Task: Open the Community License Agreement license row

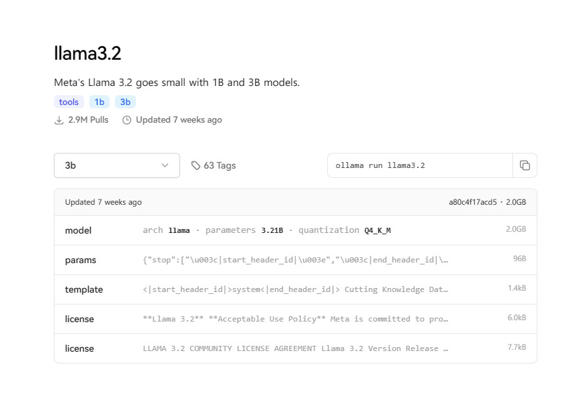Action: pyautogui.click(x=295, y=348)
